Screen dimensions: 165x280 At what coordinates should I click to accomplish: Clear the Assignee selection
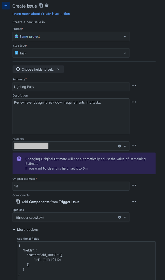(x=119, y=146)
